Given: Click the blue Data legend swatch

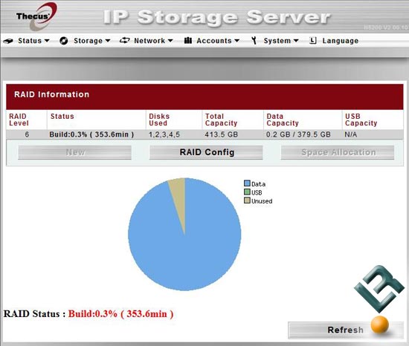Looking at the screenshot, I should (x=247, y=183).
